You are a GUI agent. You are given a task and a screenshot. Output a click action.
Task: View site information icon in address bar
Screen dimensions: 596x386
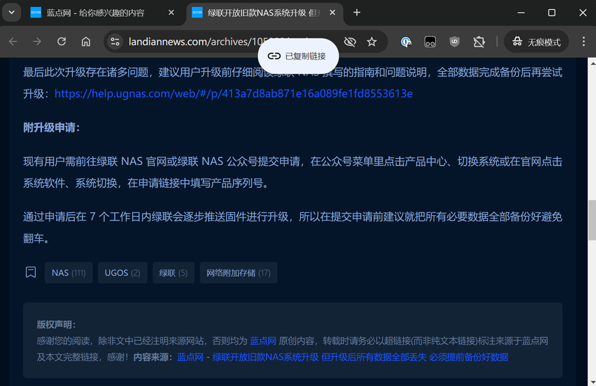(115, 42)
